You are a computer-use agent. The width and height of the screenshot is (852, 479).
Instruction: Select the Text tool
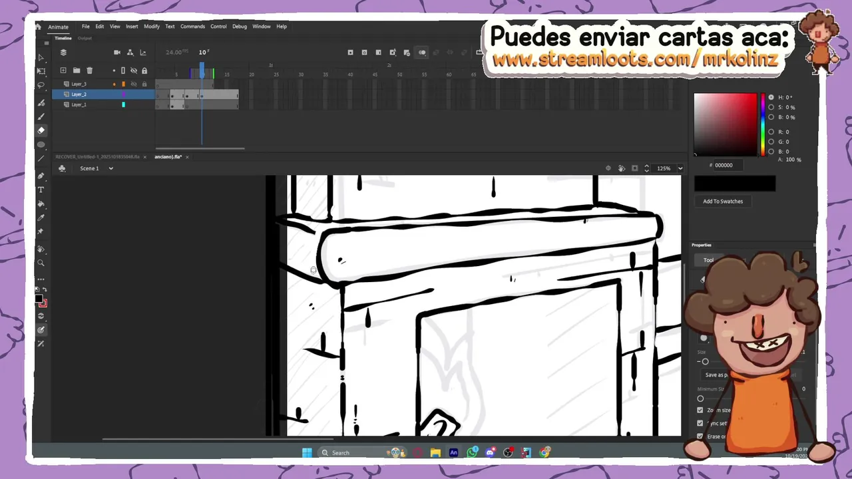(41, 190)
